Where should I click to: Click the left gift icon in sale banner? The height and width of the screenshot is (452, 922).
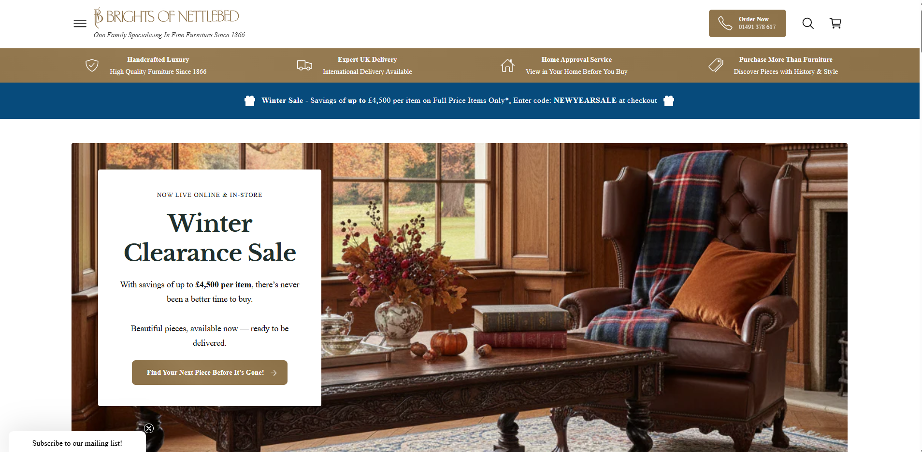(250, 100)
